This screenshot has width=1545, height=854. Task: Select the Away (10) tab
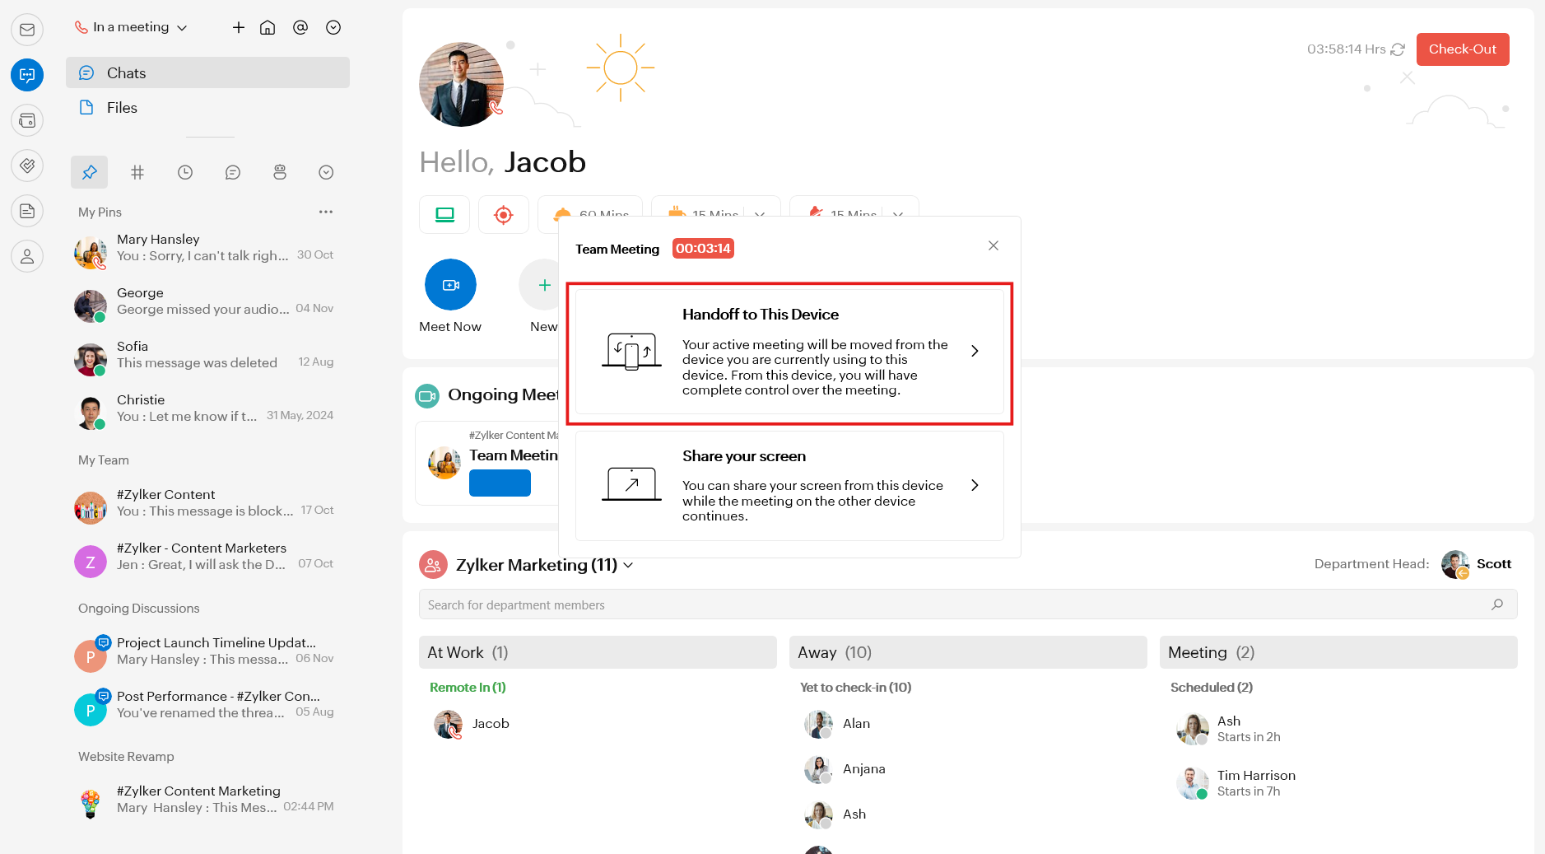tap(968, 652)
